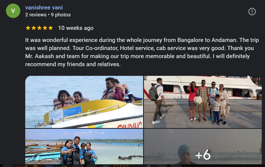Viewport: 265px width, 167px height.
Task: Click the '10 weeks ago' timestamp
Action: [x=76, y=28]
